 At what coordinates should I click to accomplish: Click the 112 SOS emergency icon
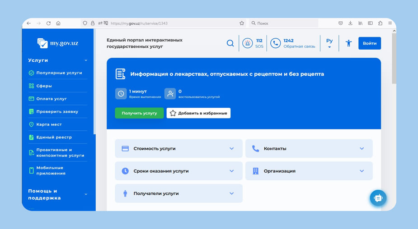(x=247, y=43)
